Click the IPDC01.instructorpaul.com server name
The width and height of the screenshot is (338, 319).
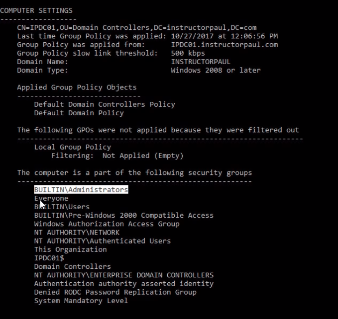coord(224,45)
